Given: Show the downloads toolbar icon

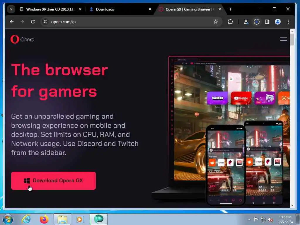Looking at the screenshot, I should 257,22.
